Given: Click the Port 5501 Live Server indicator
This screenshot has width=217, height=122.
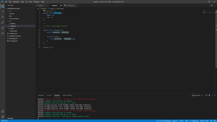Looking at the screenshot, I should click(x=204, y=121).
